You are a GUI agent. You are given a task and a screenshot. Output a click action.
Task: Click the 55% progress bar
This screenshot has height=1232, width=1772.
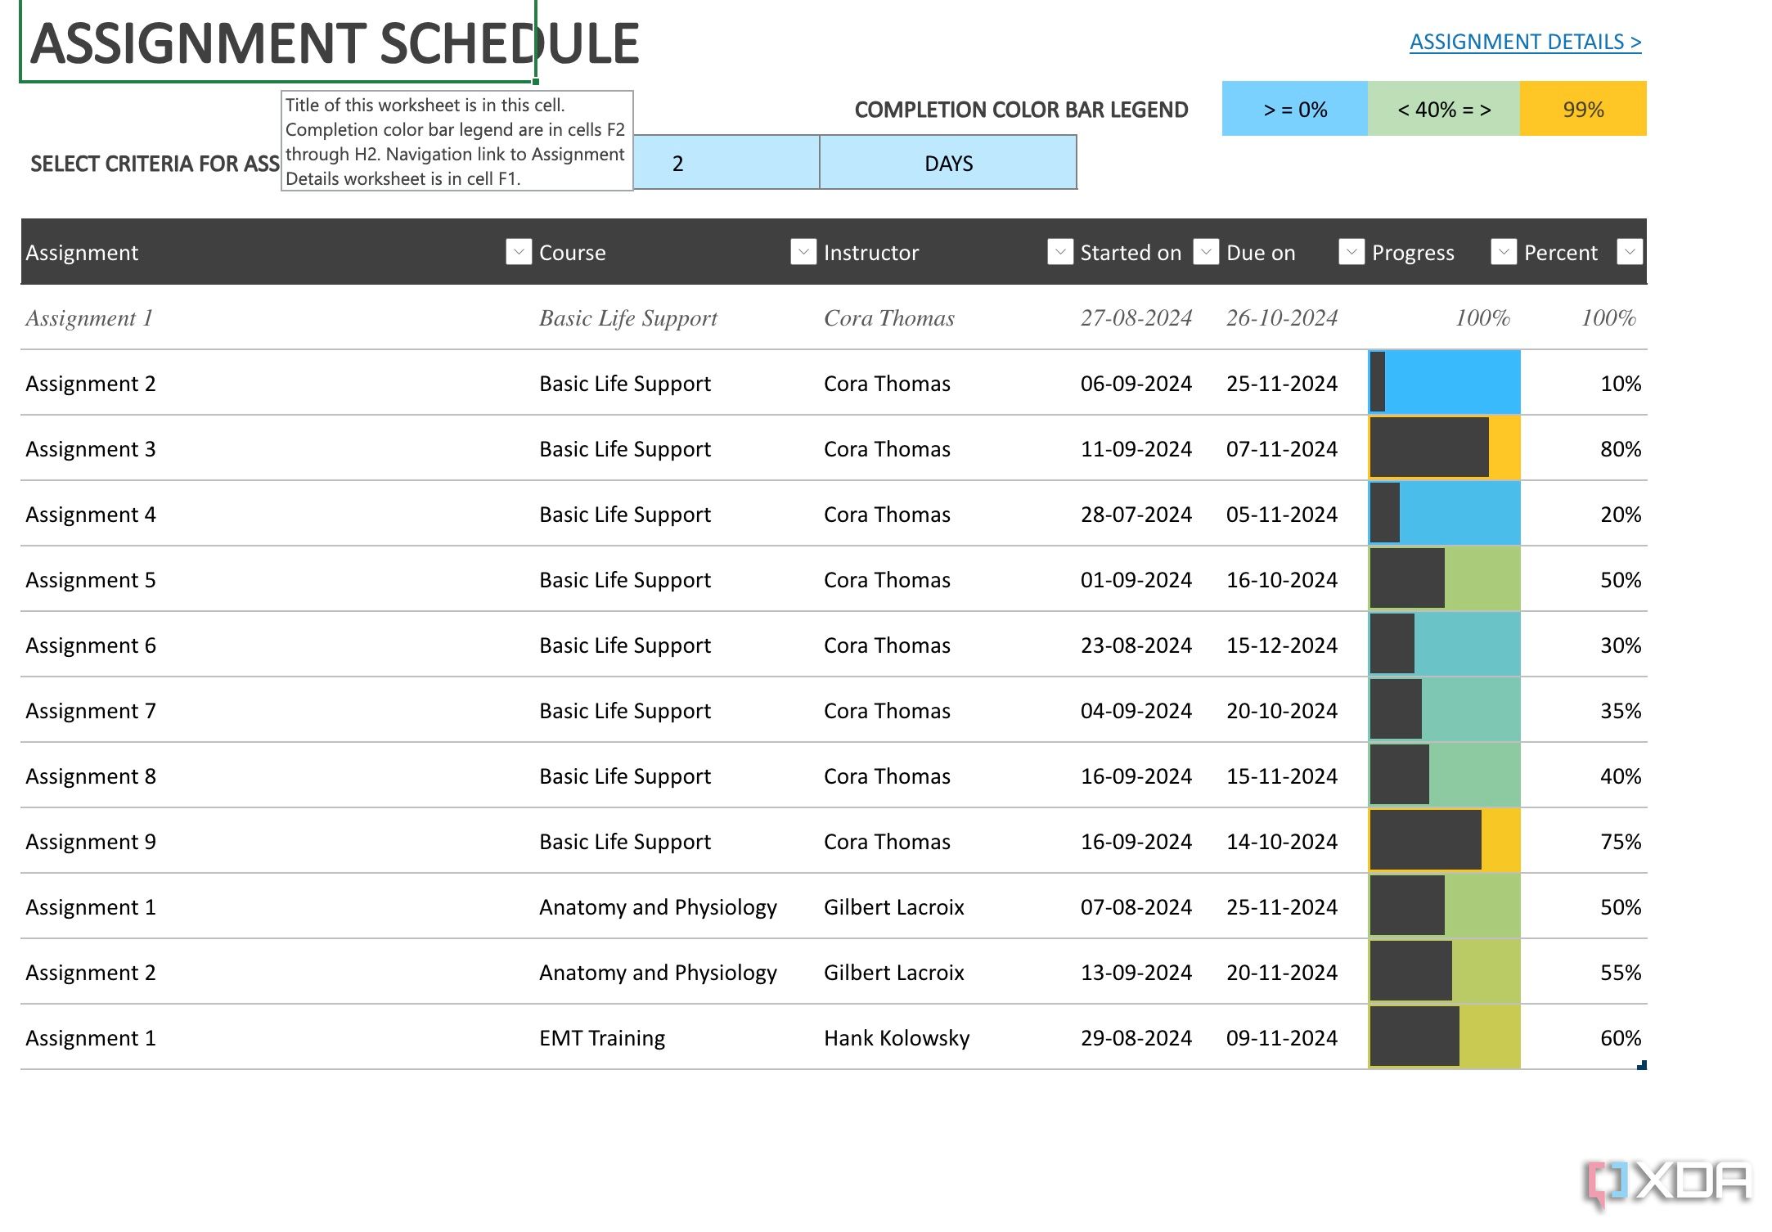click(x=1444, y=971)
